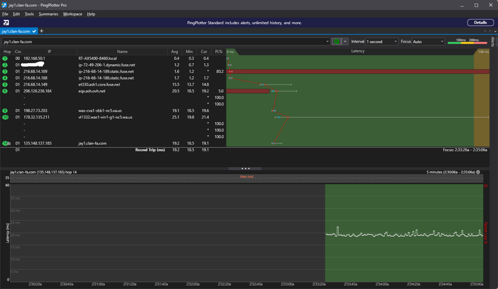Open the Workspace menu
Screen dimensions: 498x289
coord(72,14)
